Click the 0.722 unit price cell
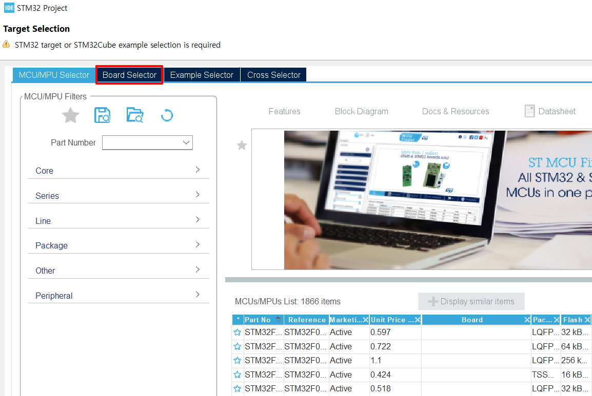Image resolution: width=592 pixels, height=396 pixels. [x=396, y=346]
